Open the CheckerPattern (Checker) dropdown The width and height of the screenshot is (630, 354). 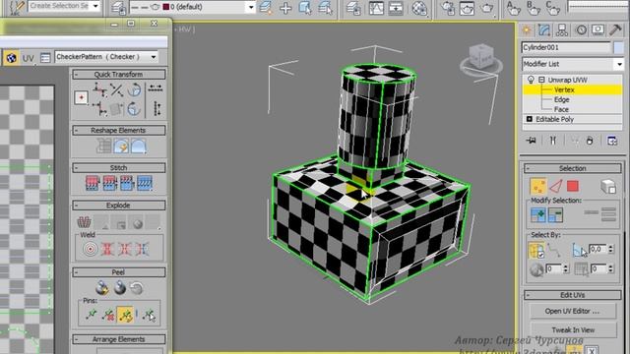154,57
